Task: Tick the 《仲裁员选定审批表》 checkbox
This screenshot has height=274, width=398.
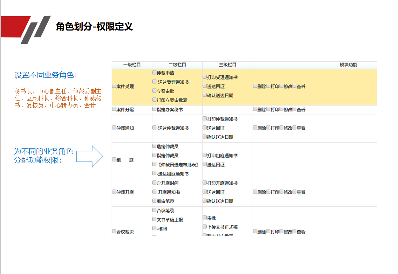Action: pyautogui.click(x=155, y=164)
